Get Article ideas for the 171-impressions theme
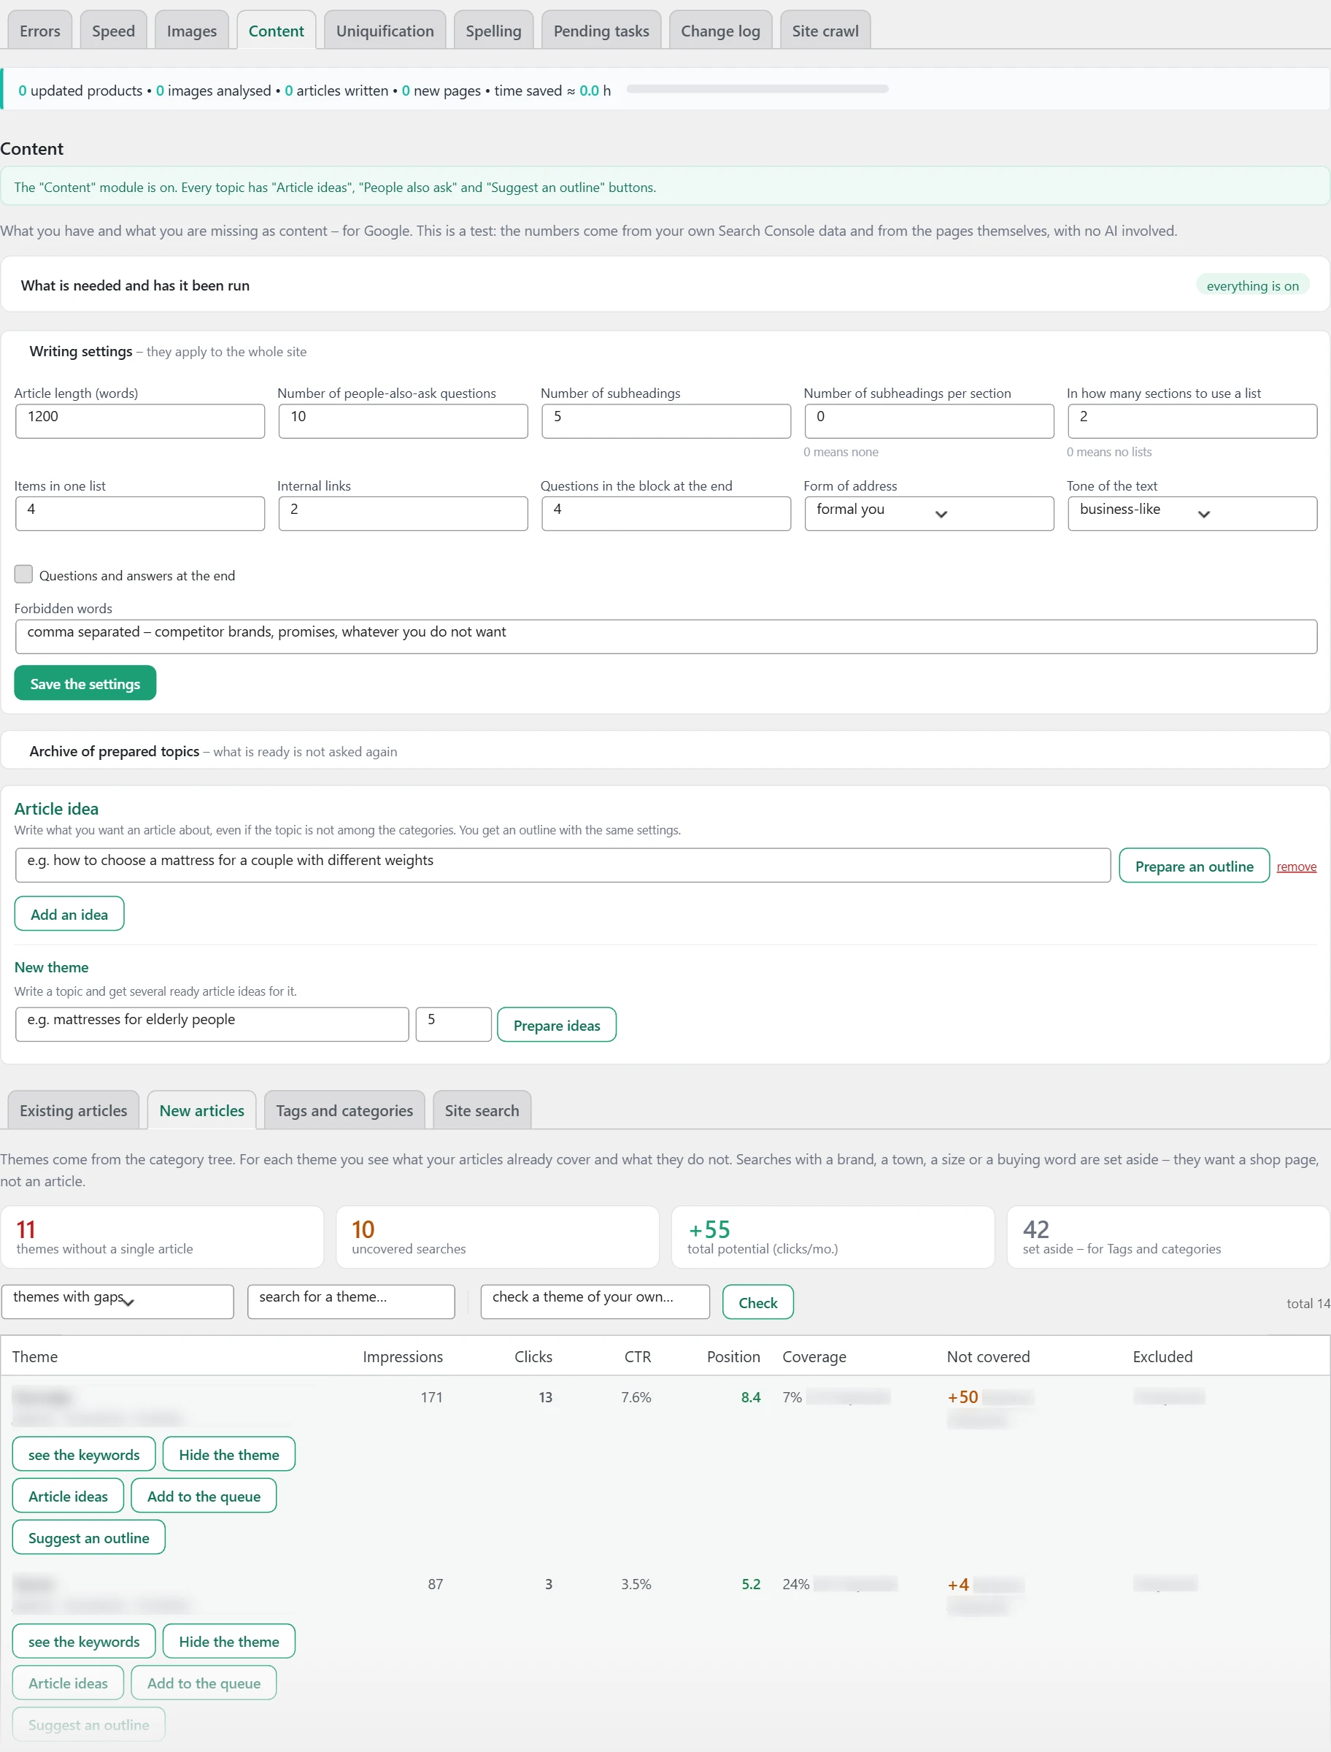This screenshot has width=1331, height=1752. (x=68, y=1495)
